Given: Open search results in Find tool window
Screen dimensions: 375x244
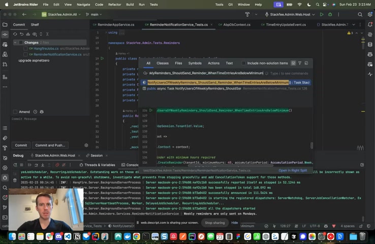Looking at the screenshot, I should coord(306,63).
